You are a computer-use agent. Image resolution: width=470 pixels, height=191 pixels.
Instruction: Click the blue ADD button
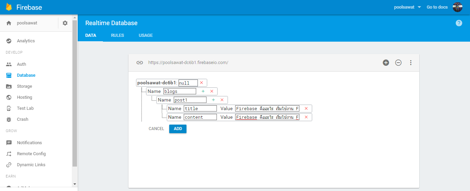[178, 129]
